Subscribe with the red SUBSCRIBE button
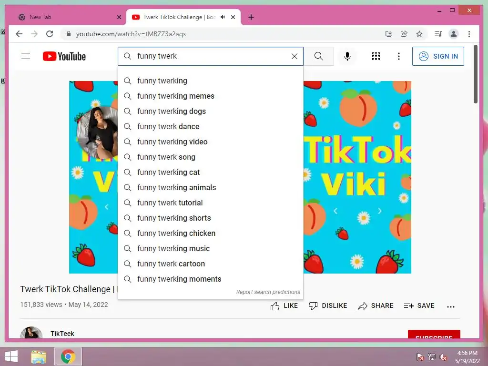This screenshot has height=366, width=488. coord(434,334)
